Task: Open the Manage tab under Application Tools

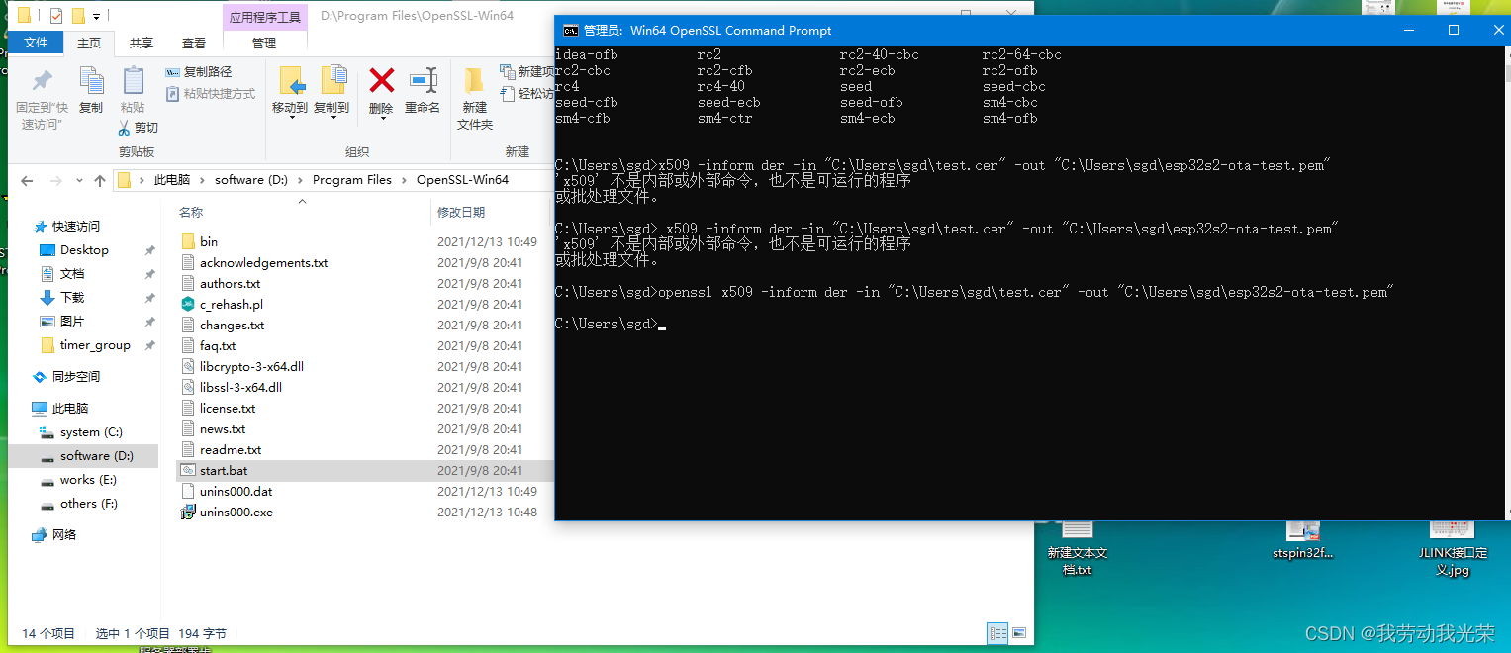Action: [264, 43]
